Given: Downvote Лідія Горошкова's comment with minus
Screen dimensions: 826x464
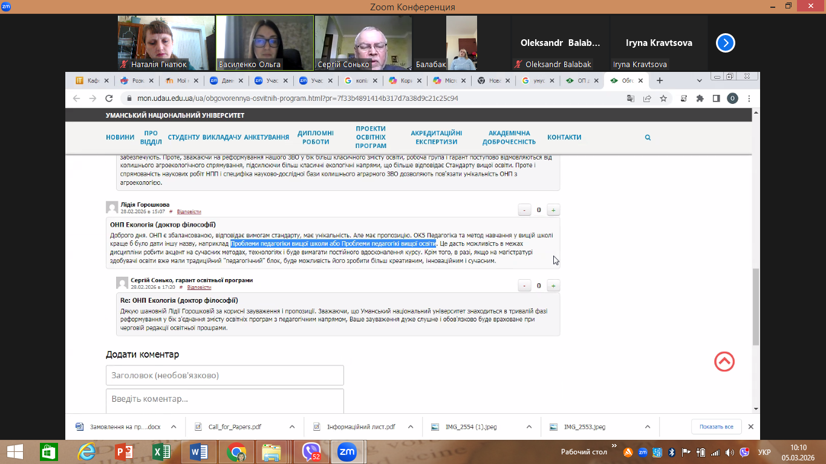Looking at the screenshot, I should [524, 210].
